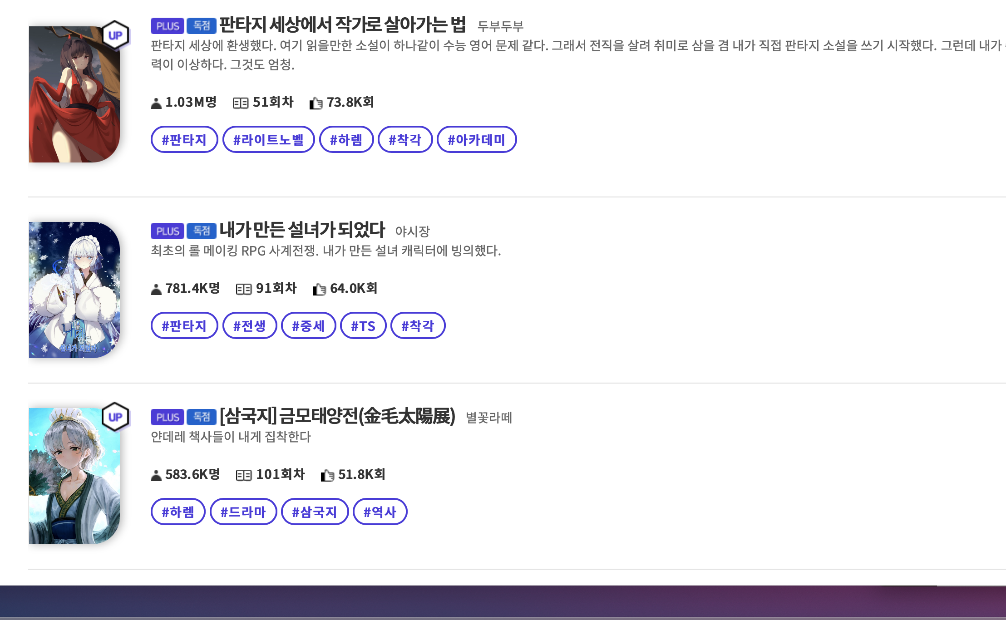Click the book icon beside 101회차
The width and height of the screenshot is (1006, 620).
[243, 475]
